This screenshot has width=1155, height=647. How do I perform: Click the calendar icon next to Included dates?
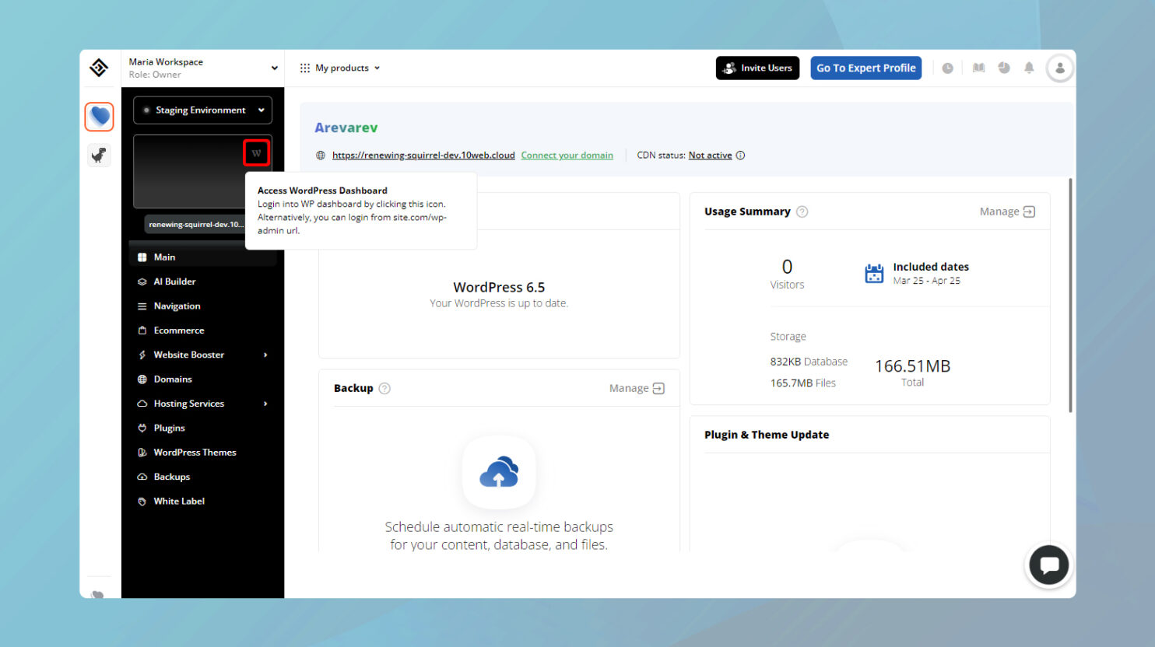click(873, 273)
